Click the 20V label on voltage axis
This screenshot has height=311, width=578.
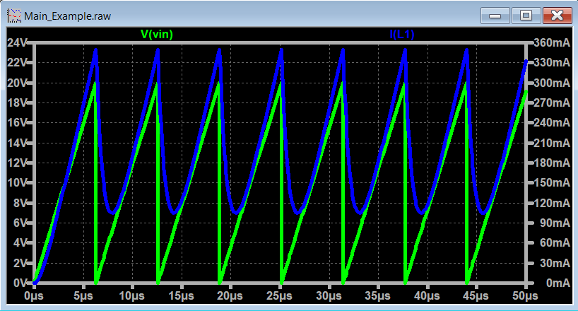point(17,83)
